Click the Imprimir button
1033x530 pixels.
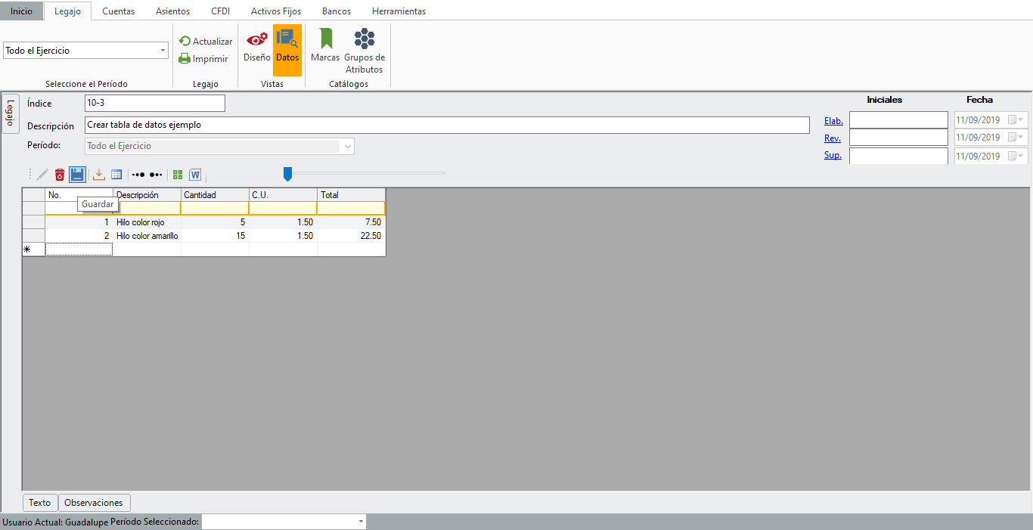click(x=203, y=59)
